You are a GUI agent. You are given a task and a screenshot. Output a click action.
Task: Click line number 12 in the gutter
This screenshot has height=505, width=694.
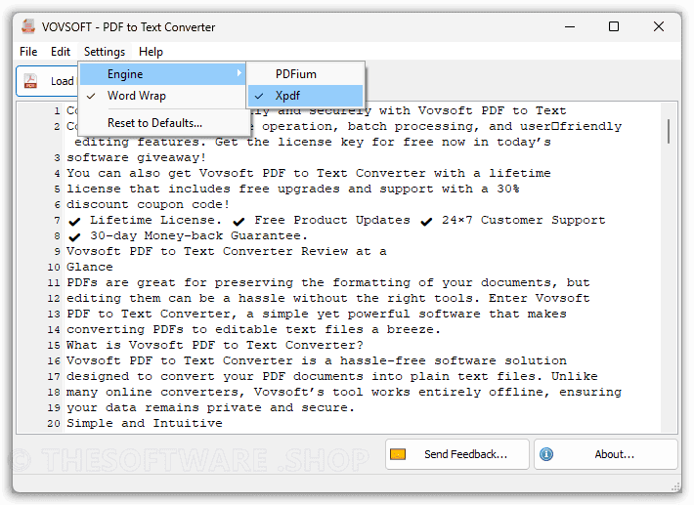pyautogui.click(x=54, y=299)
